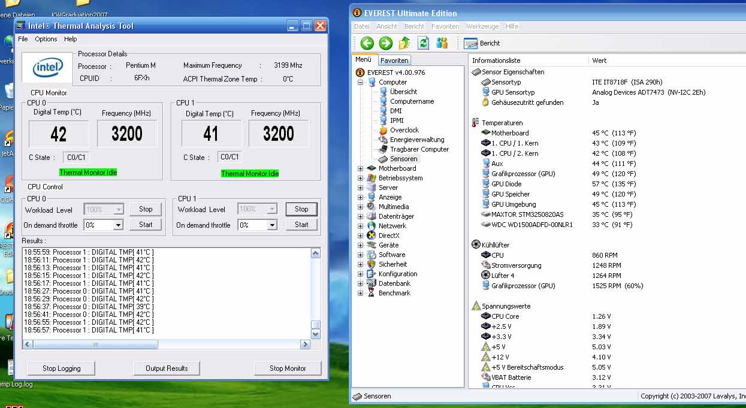The width and height of the screenshot is (746, 408).
Task: Click the Informationsliste column header
Action: (x=529, y=61)
